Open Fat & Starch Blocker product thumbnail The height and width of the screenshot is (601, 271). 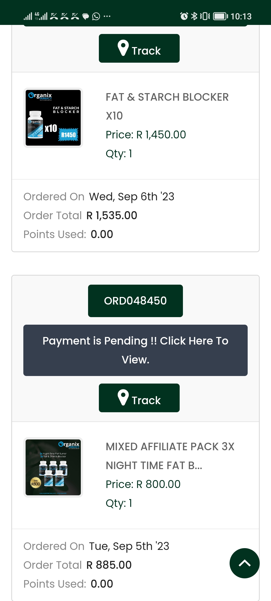point(53,118)
